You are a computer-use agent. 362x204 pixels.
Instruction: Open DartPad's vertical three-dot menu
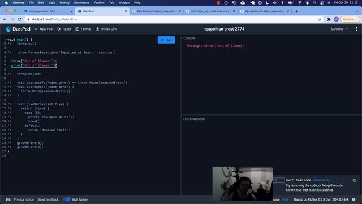356,29
